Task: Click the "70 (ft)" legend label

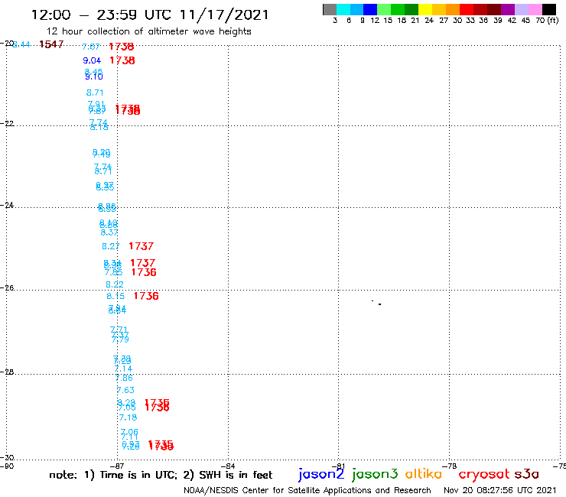Action: 547,21
